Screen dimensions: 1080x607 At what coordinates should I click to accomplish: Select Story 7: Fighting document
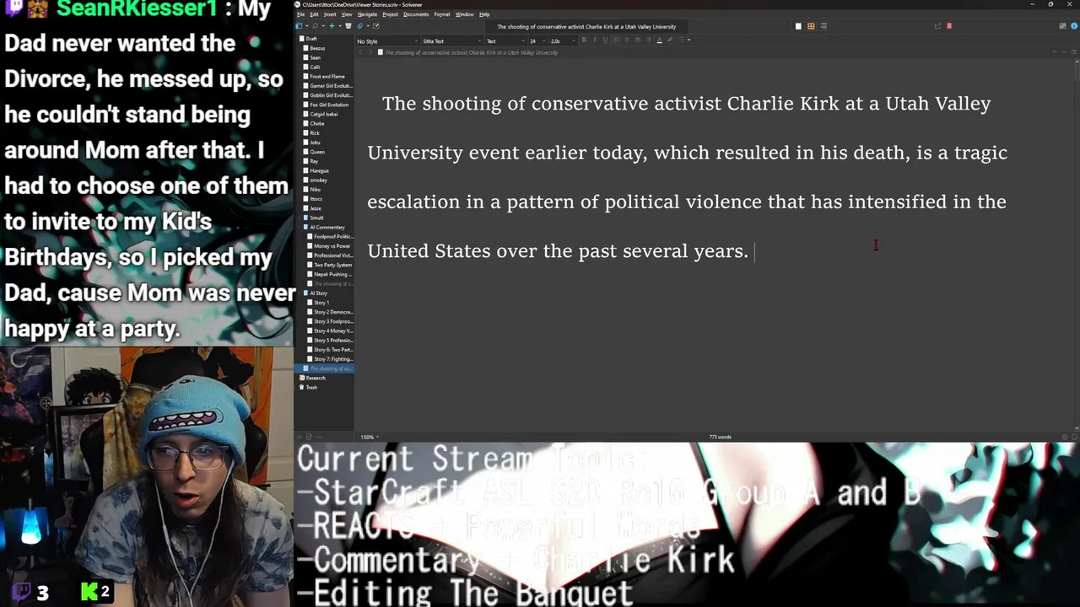[332, 359]
